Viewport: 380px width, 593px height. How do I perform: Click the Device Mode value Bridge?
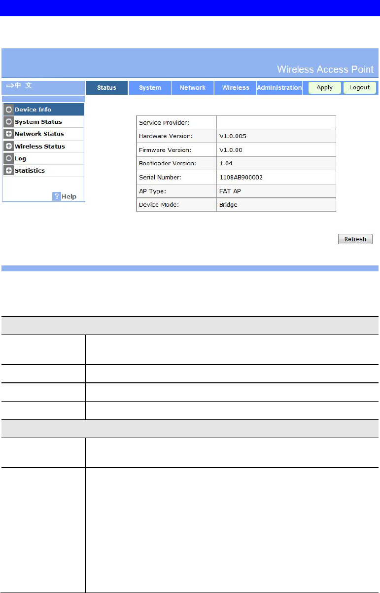(x=229, y=204)
